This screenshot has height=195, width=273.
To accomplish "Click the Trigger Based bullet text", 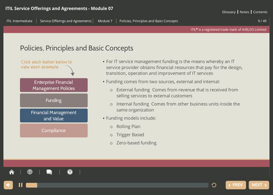I will point(130,135).
